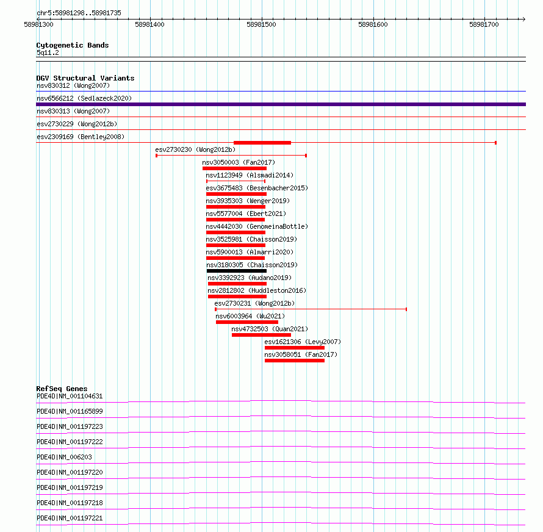This screenshot has height=532, width=543.
Task: Click the 58981700 ruler tick label
Action: tap(484, 24)
